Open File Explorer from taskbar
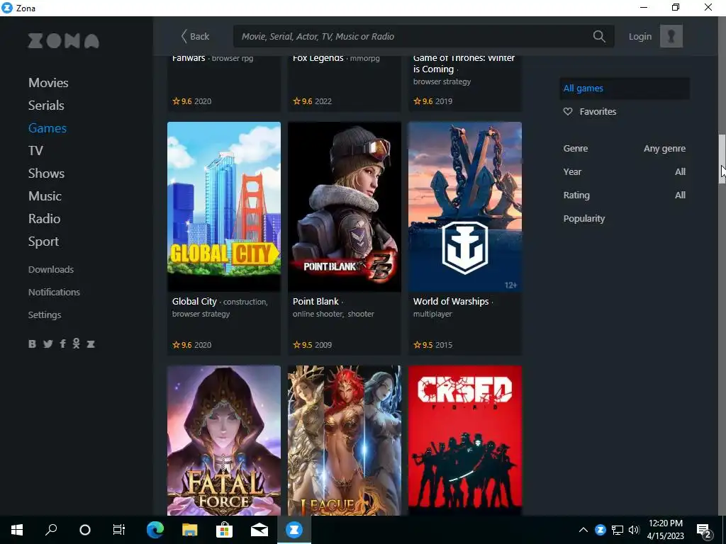The height and width of the screenshot is (544, 726). [x=190, y=530]
